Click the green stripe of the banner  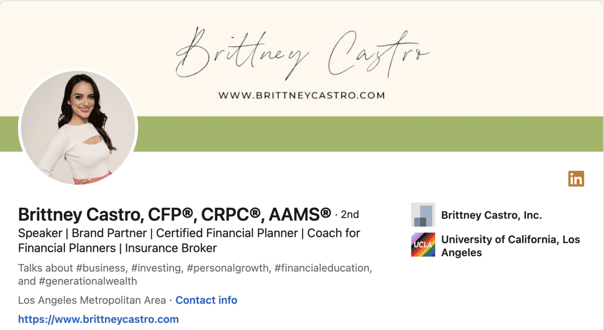tap(354, 134)
